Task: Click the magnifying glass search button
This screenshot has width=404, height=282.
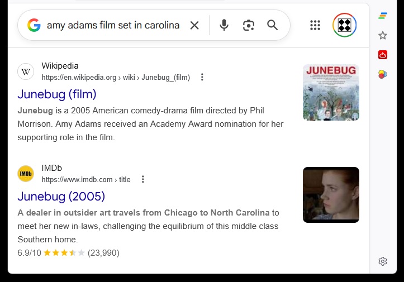Action: click(x=273, y=25)
